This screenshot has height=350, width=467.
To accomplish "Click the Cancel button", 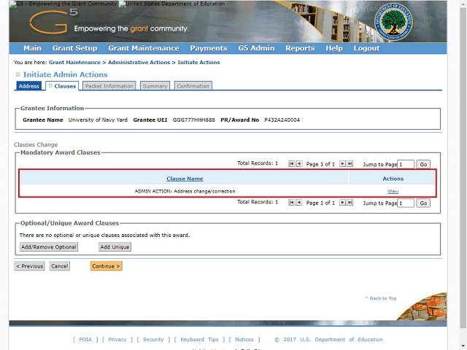I will click(x=60, y=266).
